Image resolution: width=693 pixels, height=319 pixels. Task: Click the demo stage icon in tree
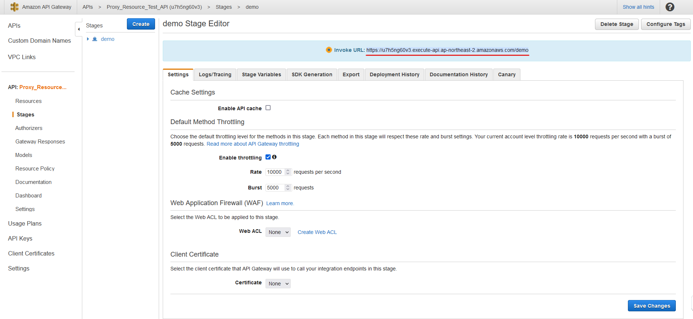coord(95,39)
